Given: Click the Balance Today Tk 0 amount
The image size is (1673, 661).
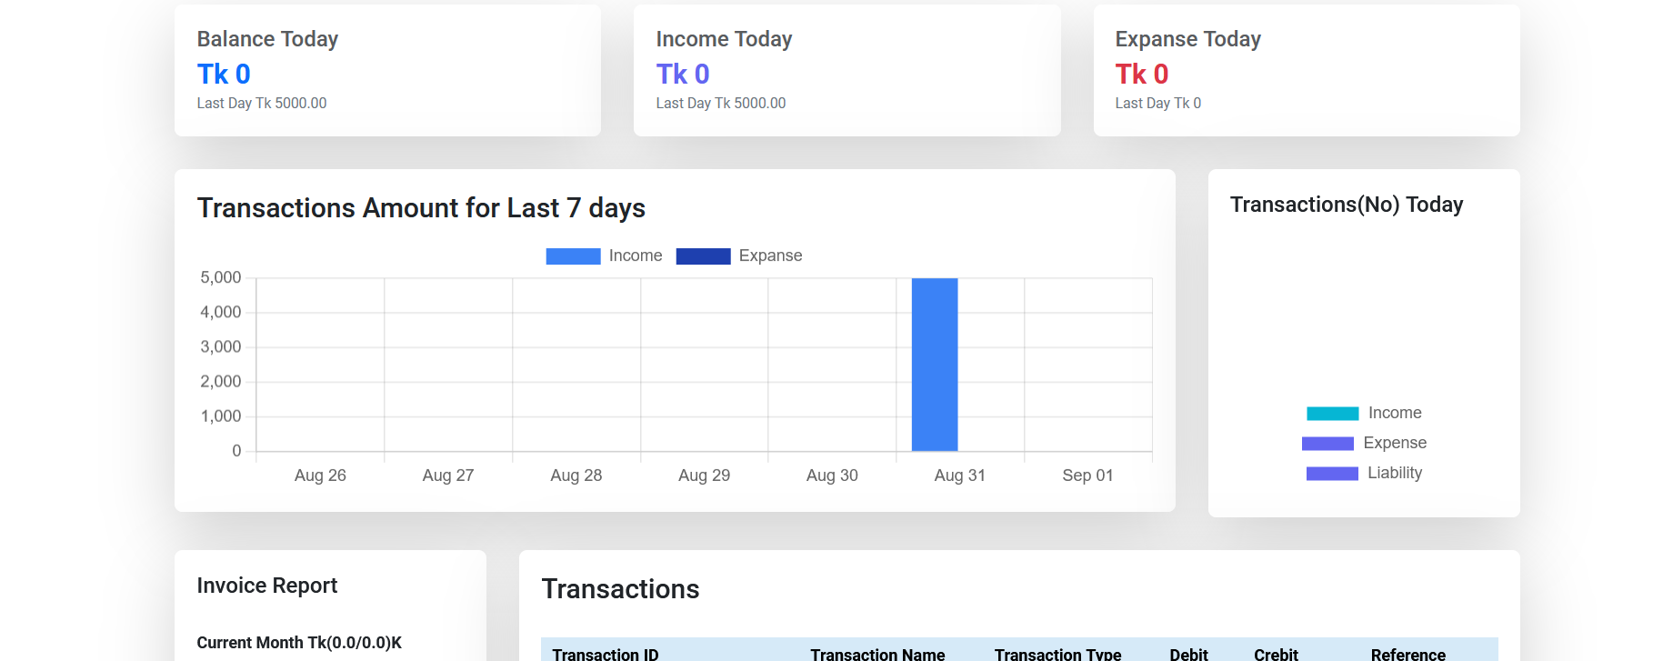Looking at the screenshot, I should tap(224, 74).
